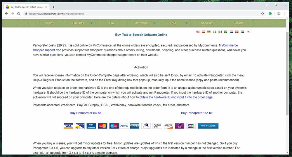Click the Buy Text to Speech Software Online heading

click(141, 35)
